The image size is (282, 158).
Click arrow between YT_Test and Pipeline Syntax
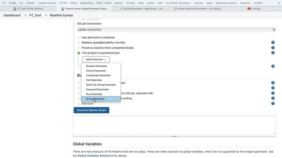tap(46, 15)
